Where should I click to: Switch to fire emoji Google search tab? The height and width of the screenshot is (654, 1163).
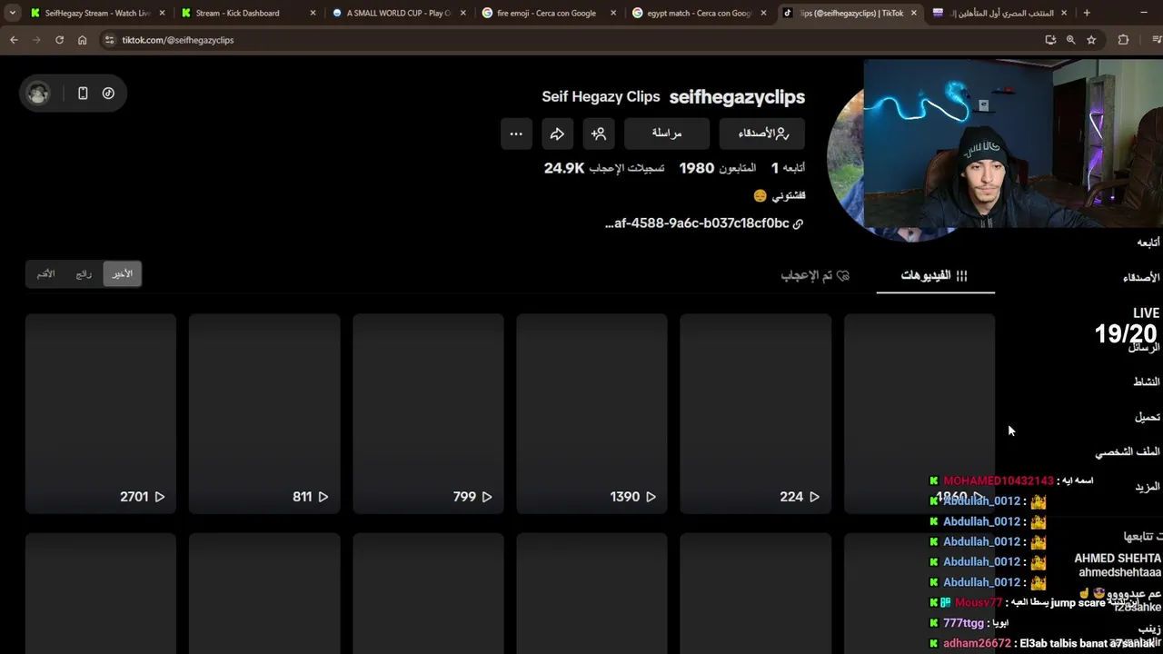pos(546,13)
